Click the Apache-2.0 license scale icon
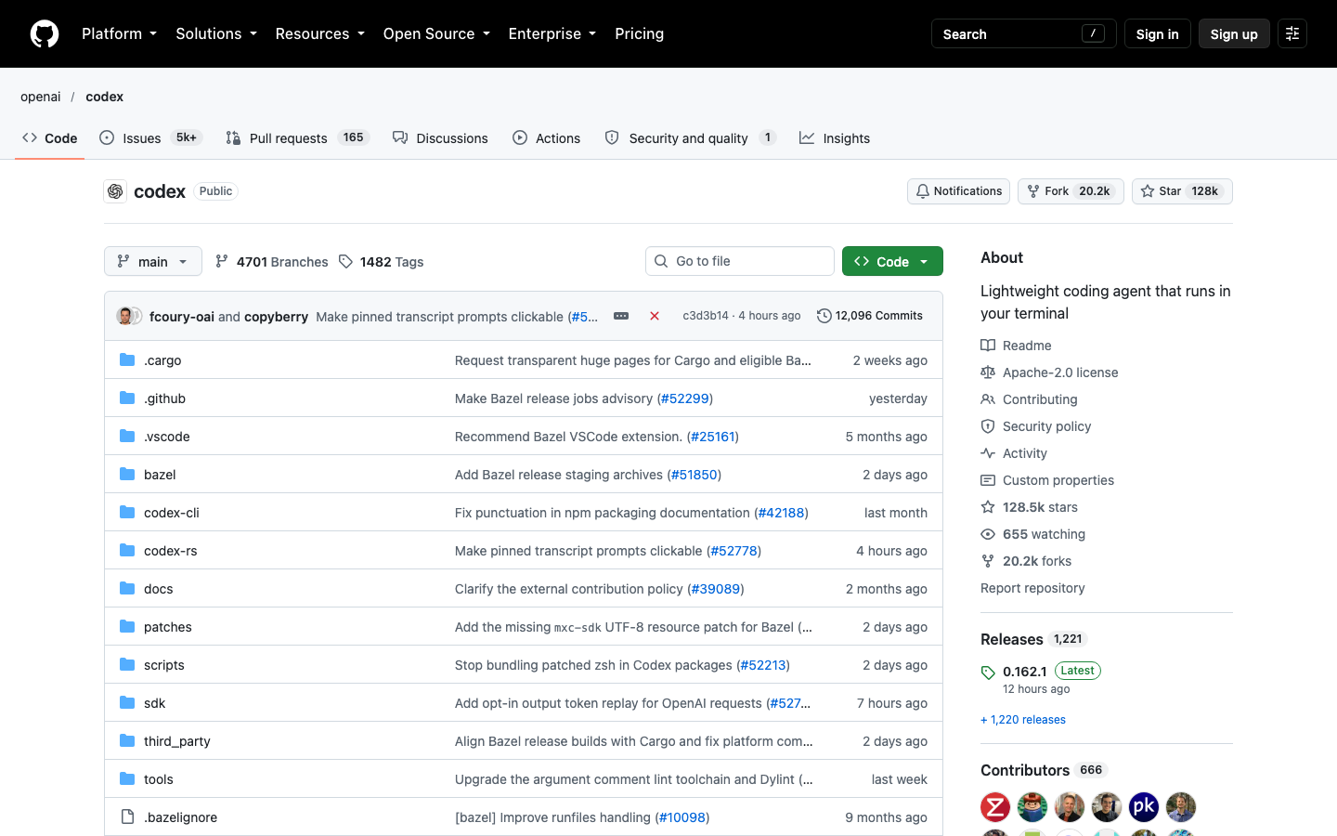Viewport: 1337px width, 836px height. click(x=988, y=372)
